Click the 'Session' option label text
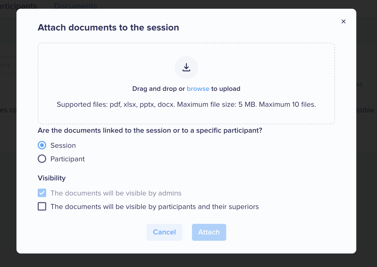Screen dimensions: 377x267 [x=63, y=145]
